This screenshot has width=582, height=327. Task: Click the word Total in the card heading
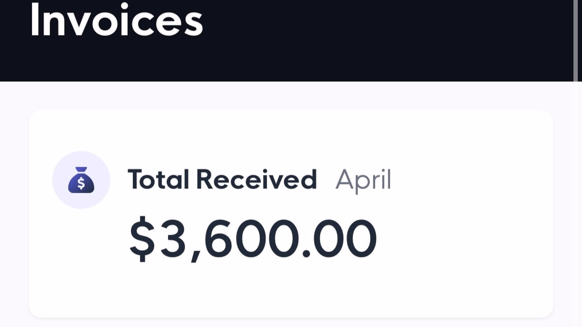coord(158,180)
